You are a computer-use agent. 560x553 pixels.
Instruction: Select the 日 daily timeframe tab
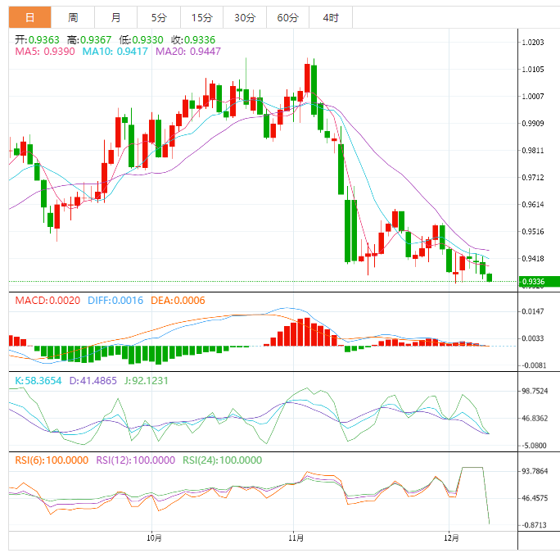click(x=29, y=17)
